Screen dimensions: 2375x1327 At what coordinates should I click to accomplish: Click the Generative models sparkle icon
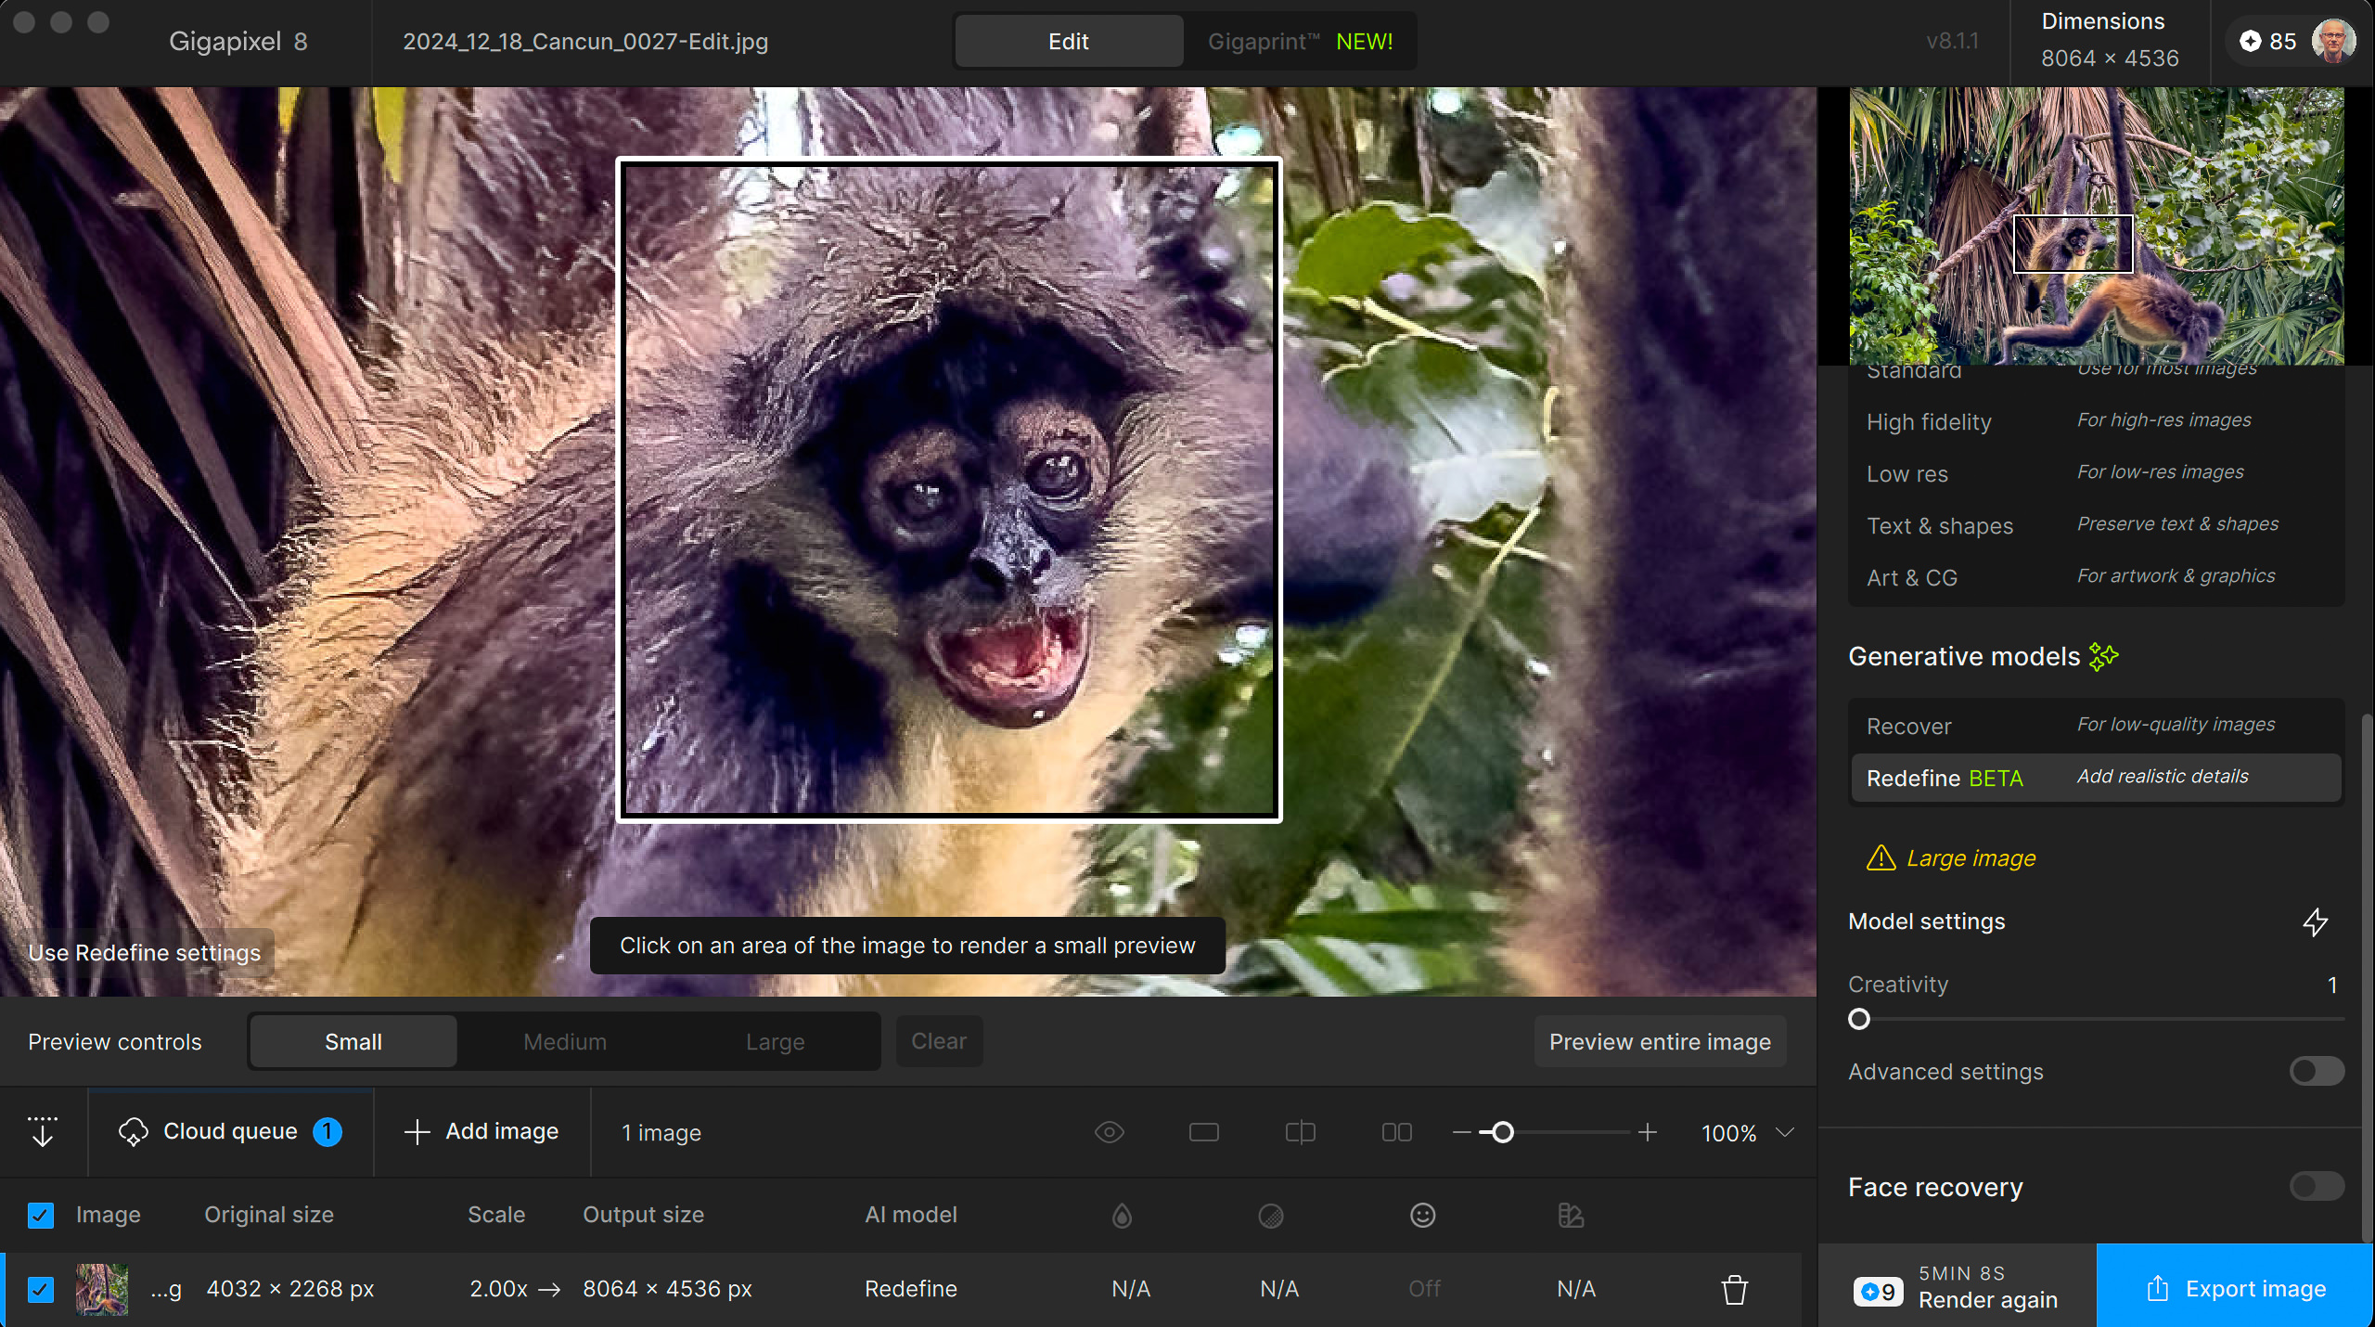(x=2103, y=657)
